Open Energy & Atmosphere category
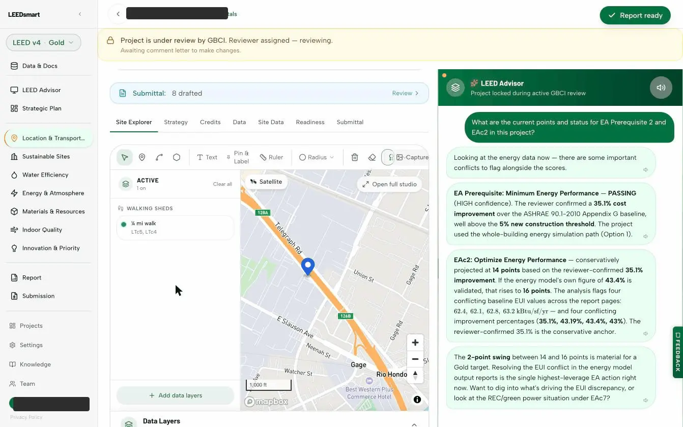Image resolution: width=683 pixels, height=427 pixels. [53, 193]
